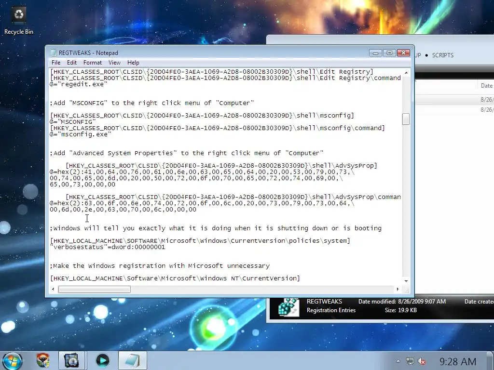Open the Recycle Bin desktop icon
The width and height of the screenshot is (494, 370).
(19, 21)
